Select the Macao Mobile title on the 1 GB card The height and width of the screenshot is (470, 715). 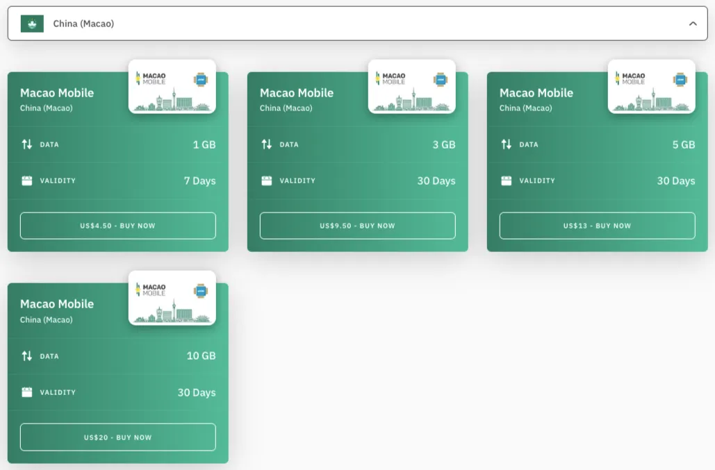point(57,93)
